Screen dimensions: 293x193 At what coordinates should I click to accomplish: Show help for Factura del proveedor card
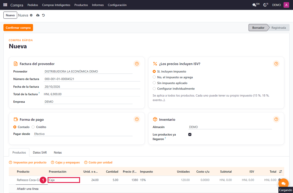click(x=137, y=64)
